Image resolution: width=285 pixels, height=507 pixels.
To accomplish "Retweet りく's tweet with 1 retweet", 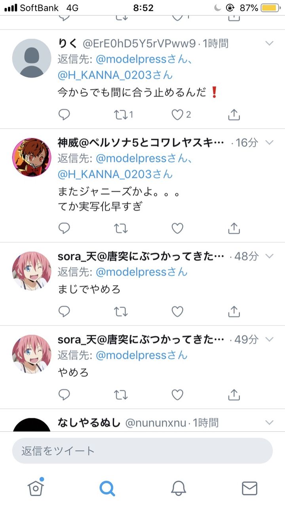I will click(x=123, y=114).
